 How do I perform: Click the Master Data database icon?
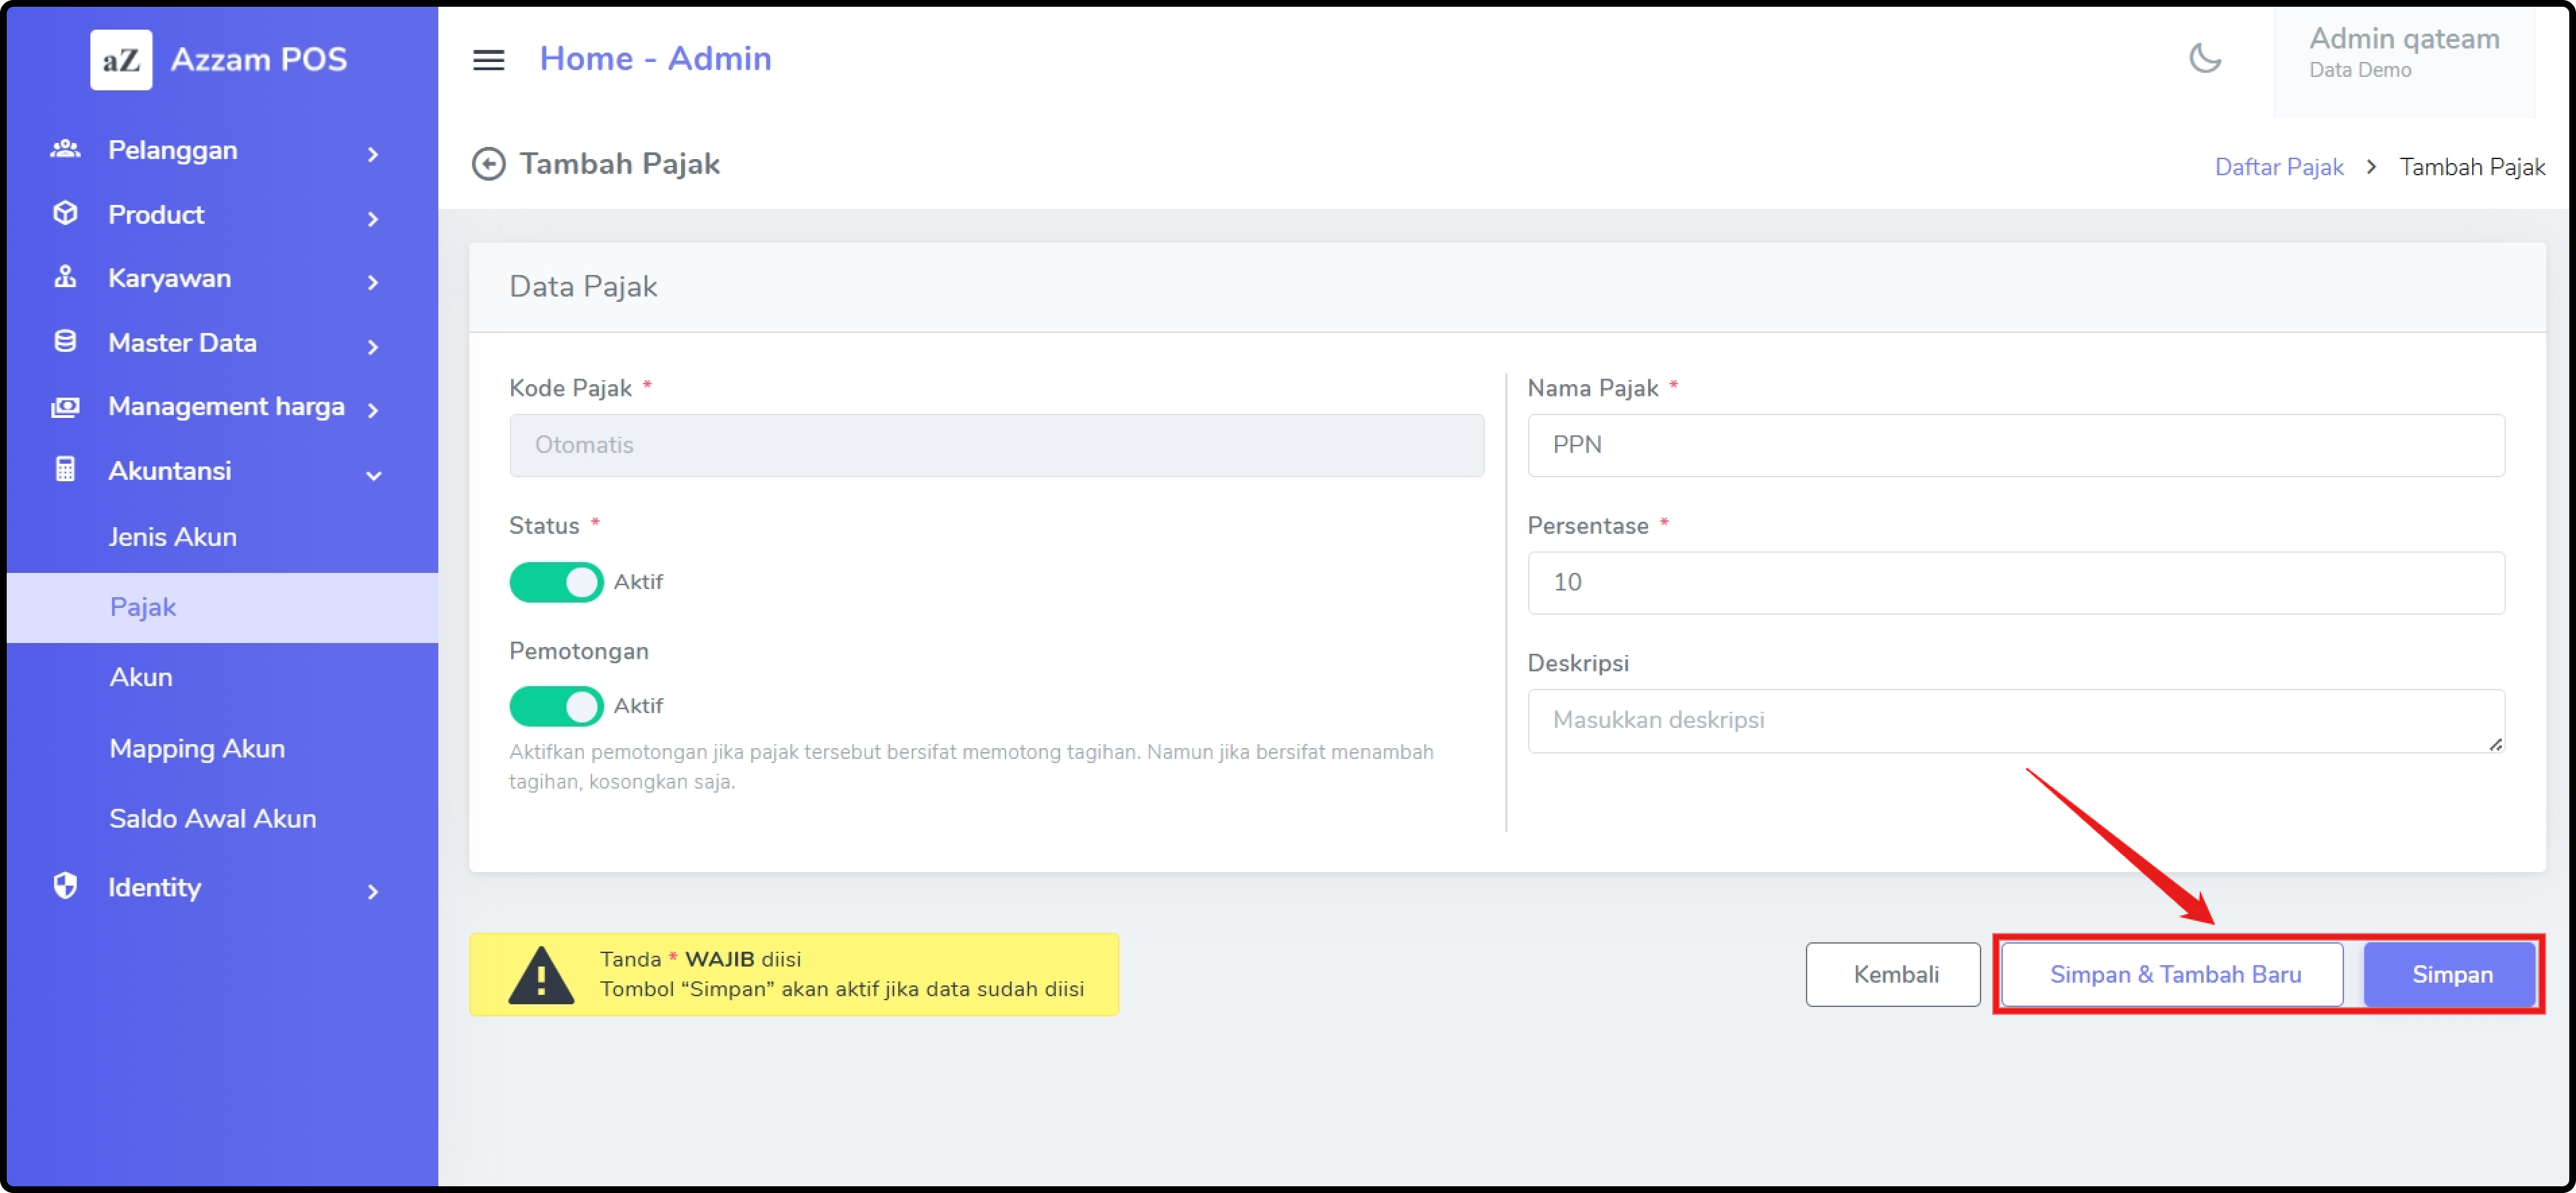point(65,342)
